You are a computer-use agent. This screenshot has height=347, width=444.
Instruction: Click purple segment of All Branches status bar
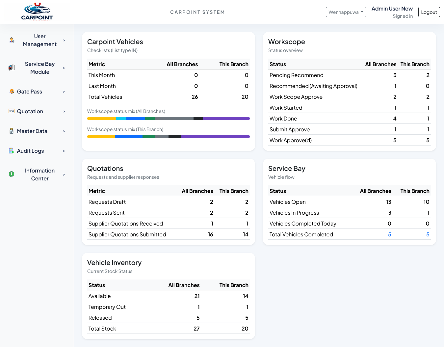(226, 119)
